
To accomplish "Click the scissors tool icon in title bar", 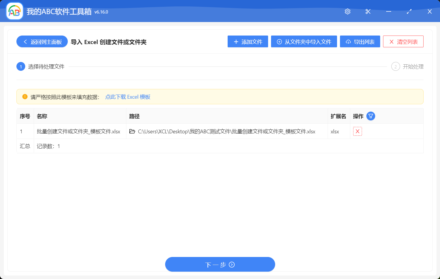I will click(368, 11).
